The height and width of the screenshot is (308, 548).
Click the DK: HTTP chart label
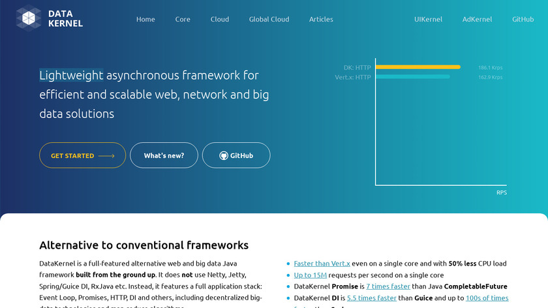coord(357,67)
